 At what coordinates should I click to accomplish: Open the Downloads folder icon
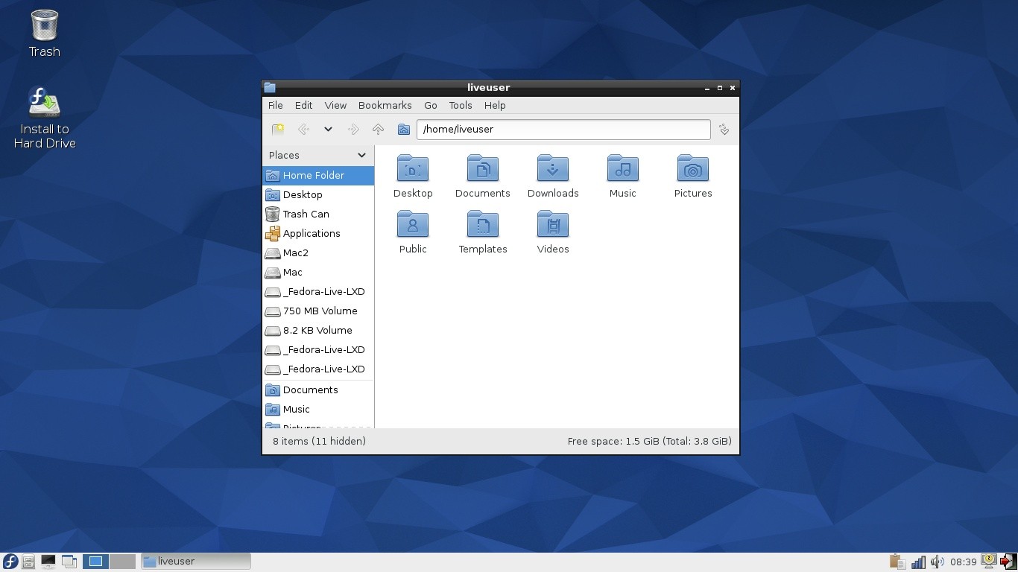(x=552, y=170)
